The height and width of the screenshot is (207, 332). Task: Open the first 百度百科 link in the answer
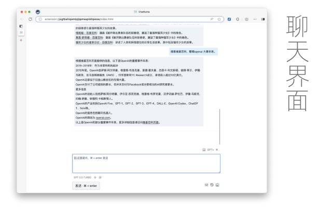(86, 33)
